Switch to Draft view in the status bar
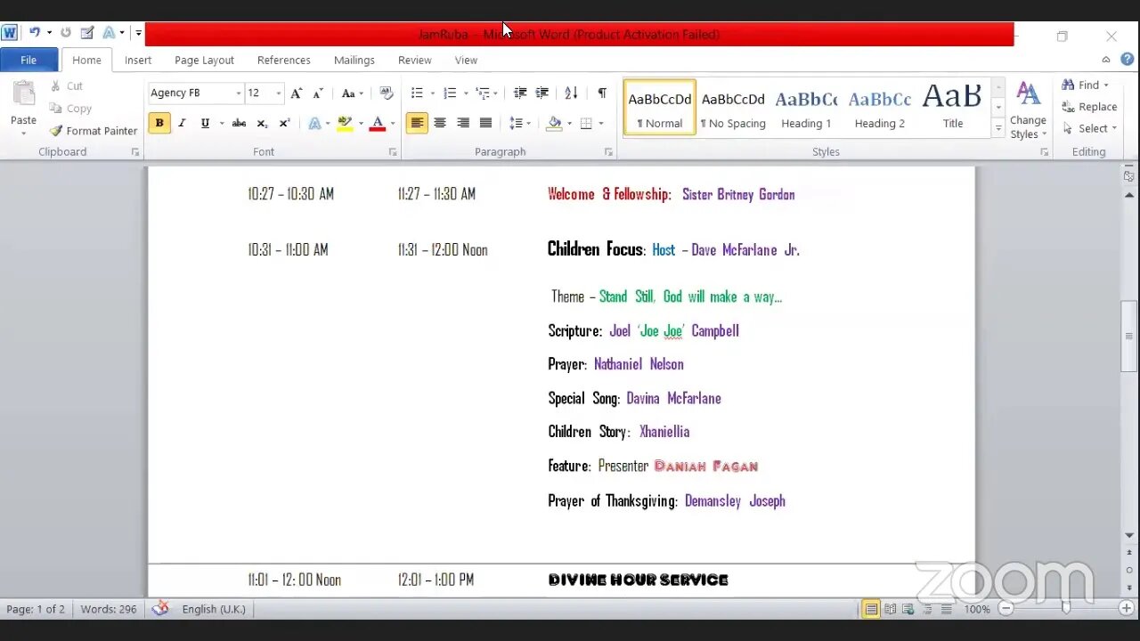 click(x=946, y=609)
